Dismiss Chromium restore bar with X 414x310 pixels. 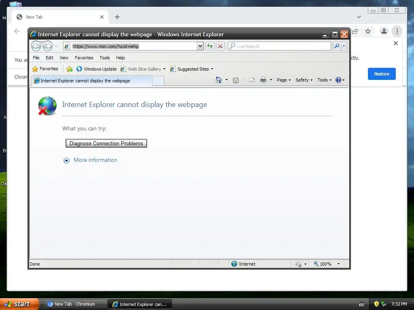(395, 43)
